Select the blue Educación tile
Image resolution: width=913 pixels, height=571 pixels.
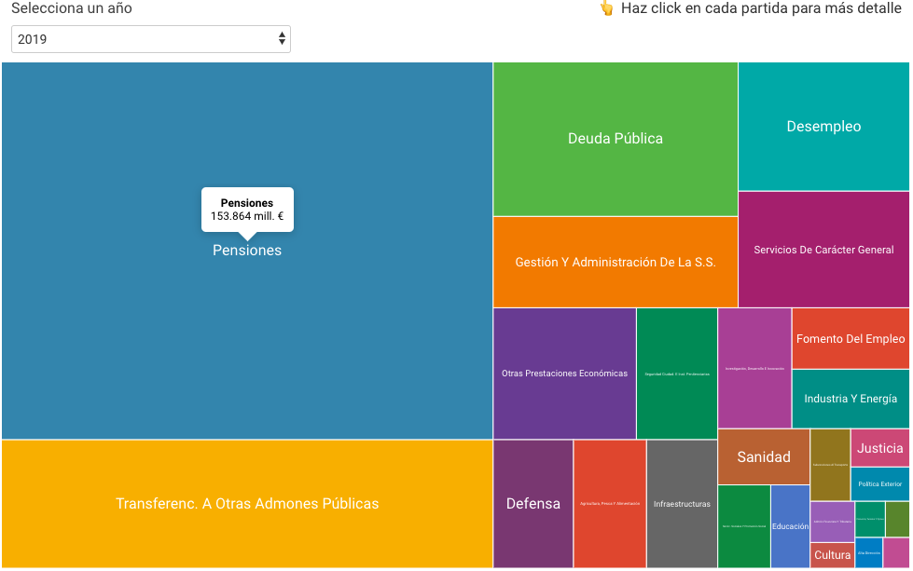[790, 526]
